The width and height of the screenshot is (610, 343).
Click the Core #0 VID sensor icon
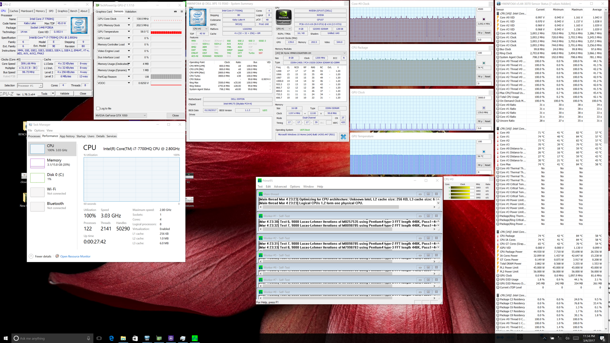(498, 17)
